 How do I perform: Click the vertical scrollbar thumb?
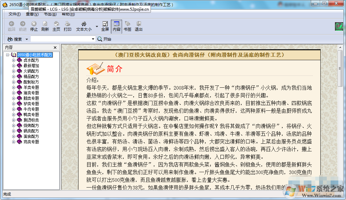coord(340,68)
